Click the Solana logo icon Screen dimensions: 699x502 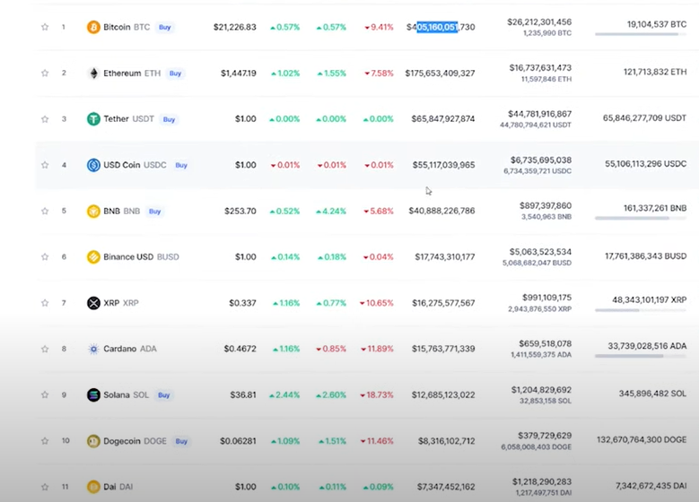click(93, 394)
